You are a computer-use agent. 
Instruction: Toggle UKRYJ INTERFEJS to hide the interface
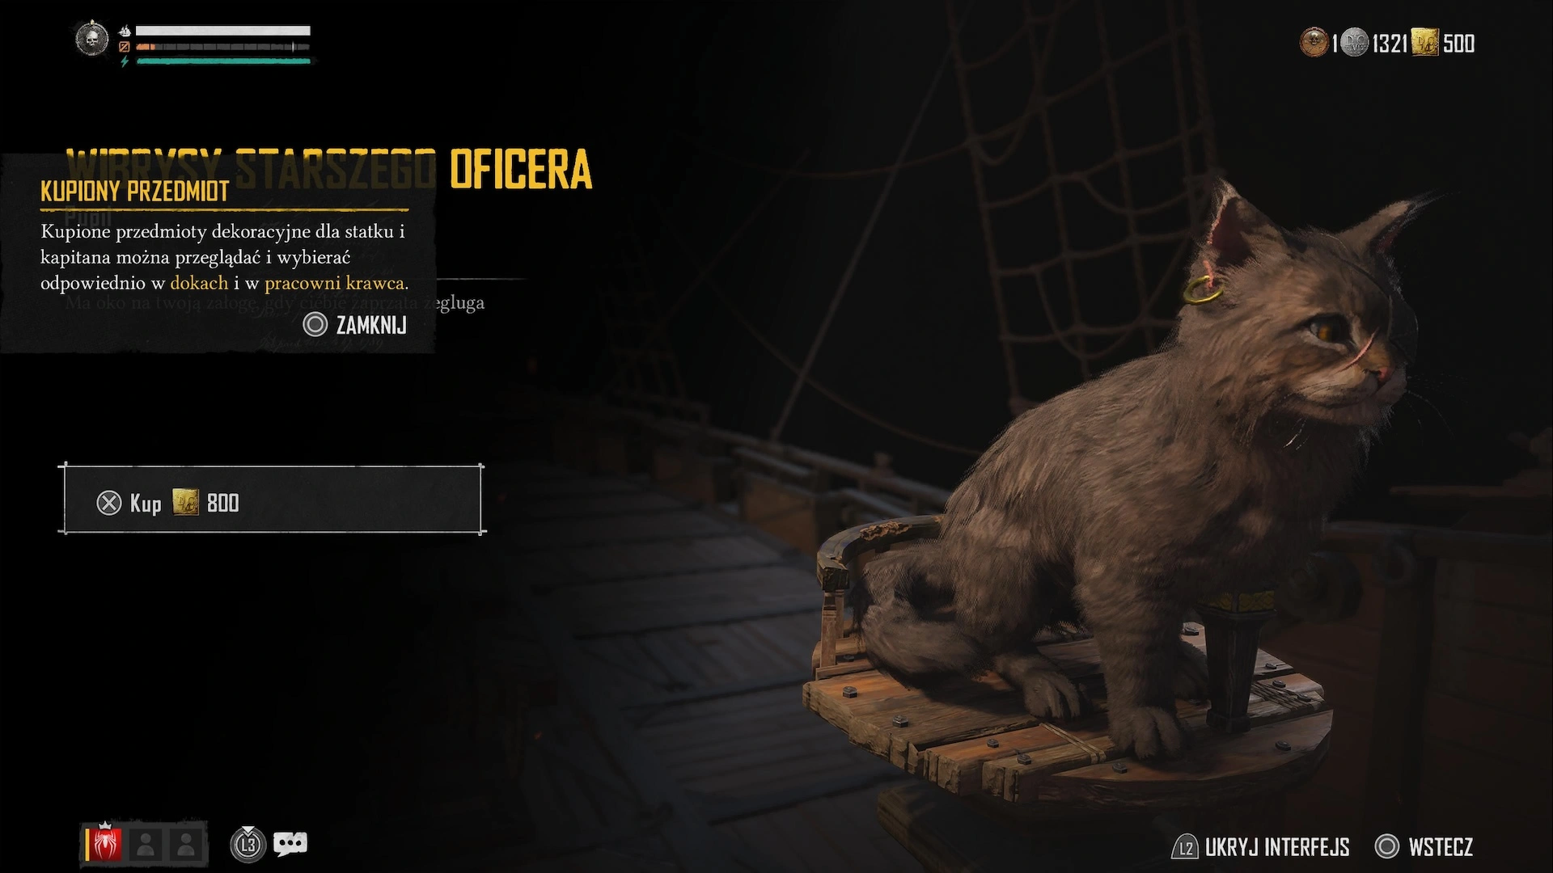[1260, 847]
